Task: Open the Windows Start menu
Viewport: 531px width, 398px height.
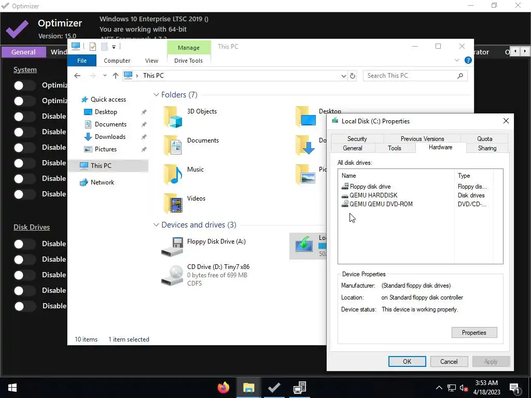Action: pos(12,388)
